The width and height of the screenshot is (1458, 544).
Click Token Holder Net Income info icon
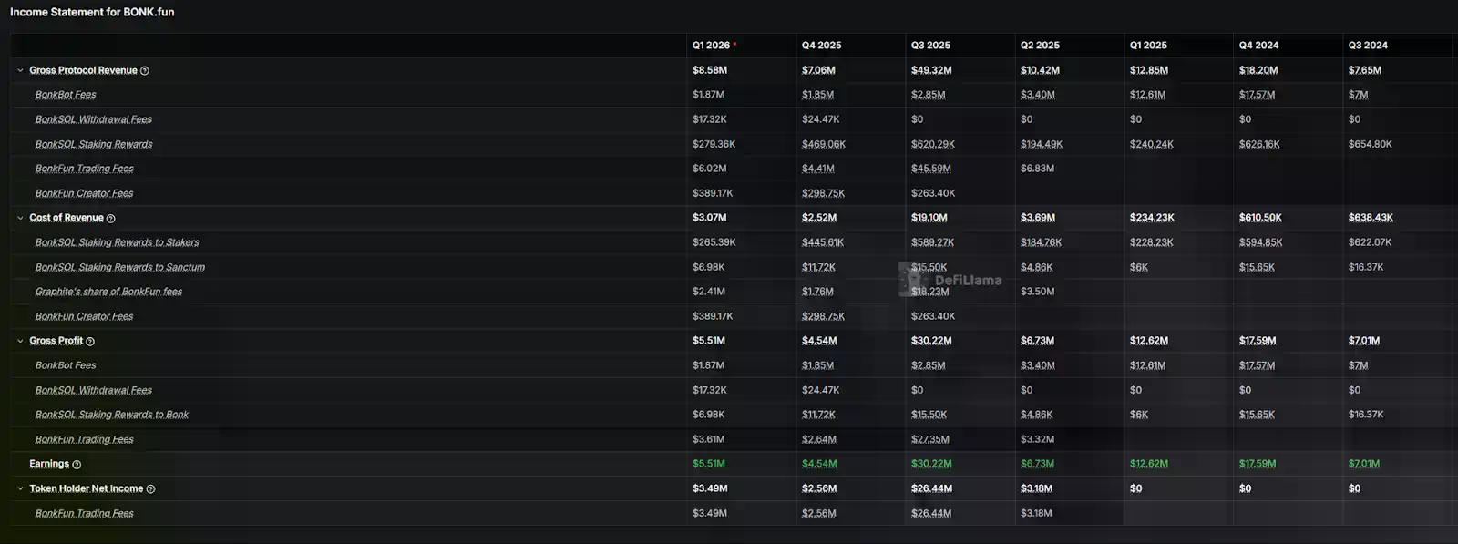(151, 489)
